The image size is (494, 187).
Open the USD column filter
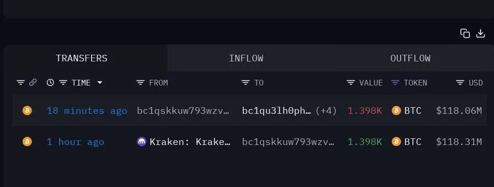(x=460, y=83)
